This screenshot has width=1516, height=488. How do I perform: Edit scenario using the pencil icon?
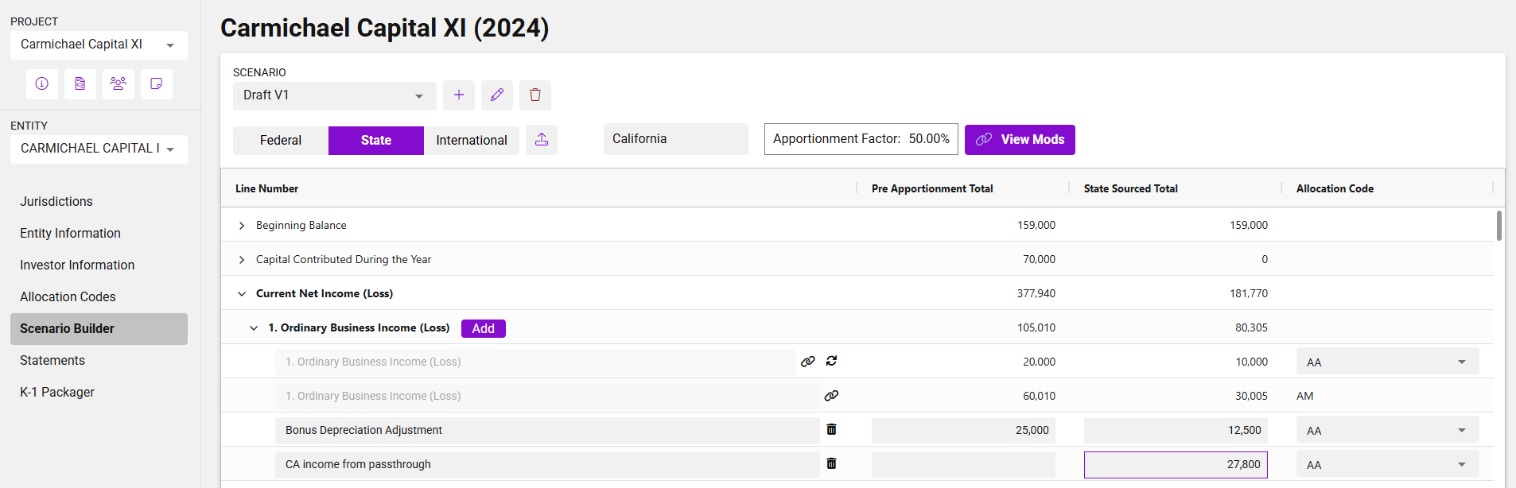497,95
